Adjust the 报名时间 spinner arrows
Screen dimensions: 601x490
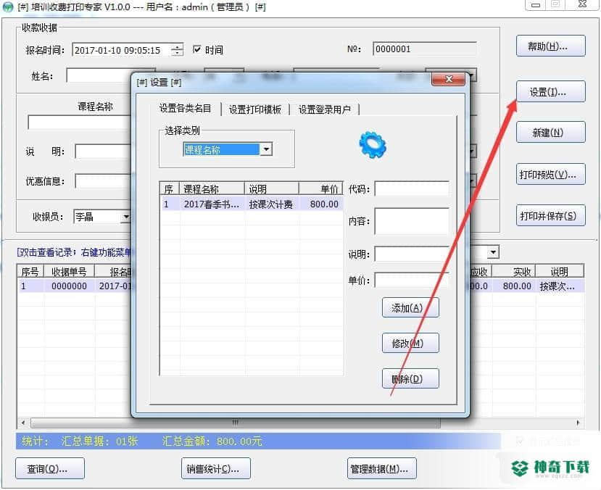click(x=177, y=50)
